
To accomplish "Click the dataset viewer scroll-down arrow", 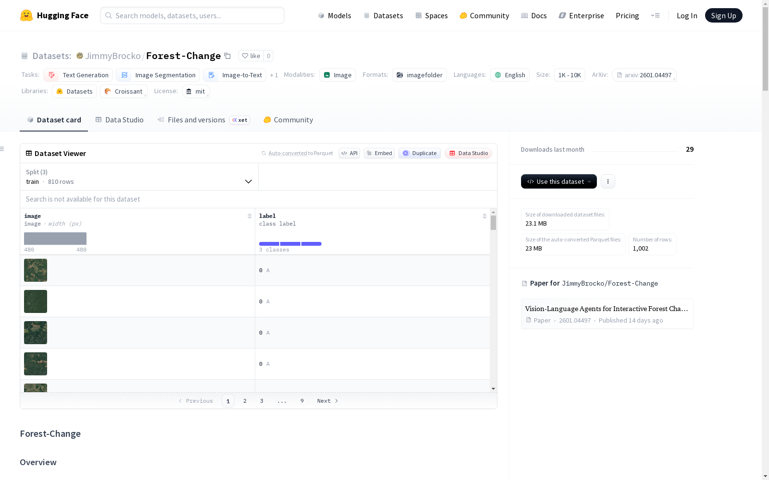I will point(493,389).
